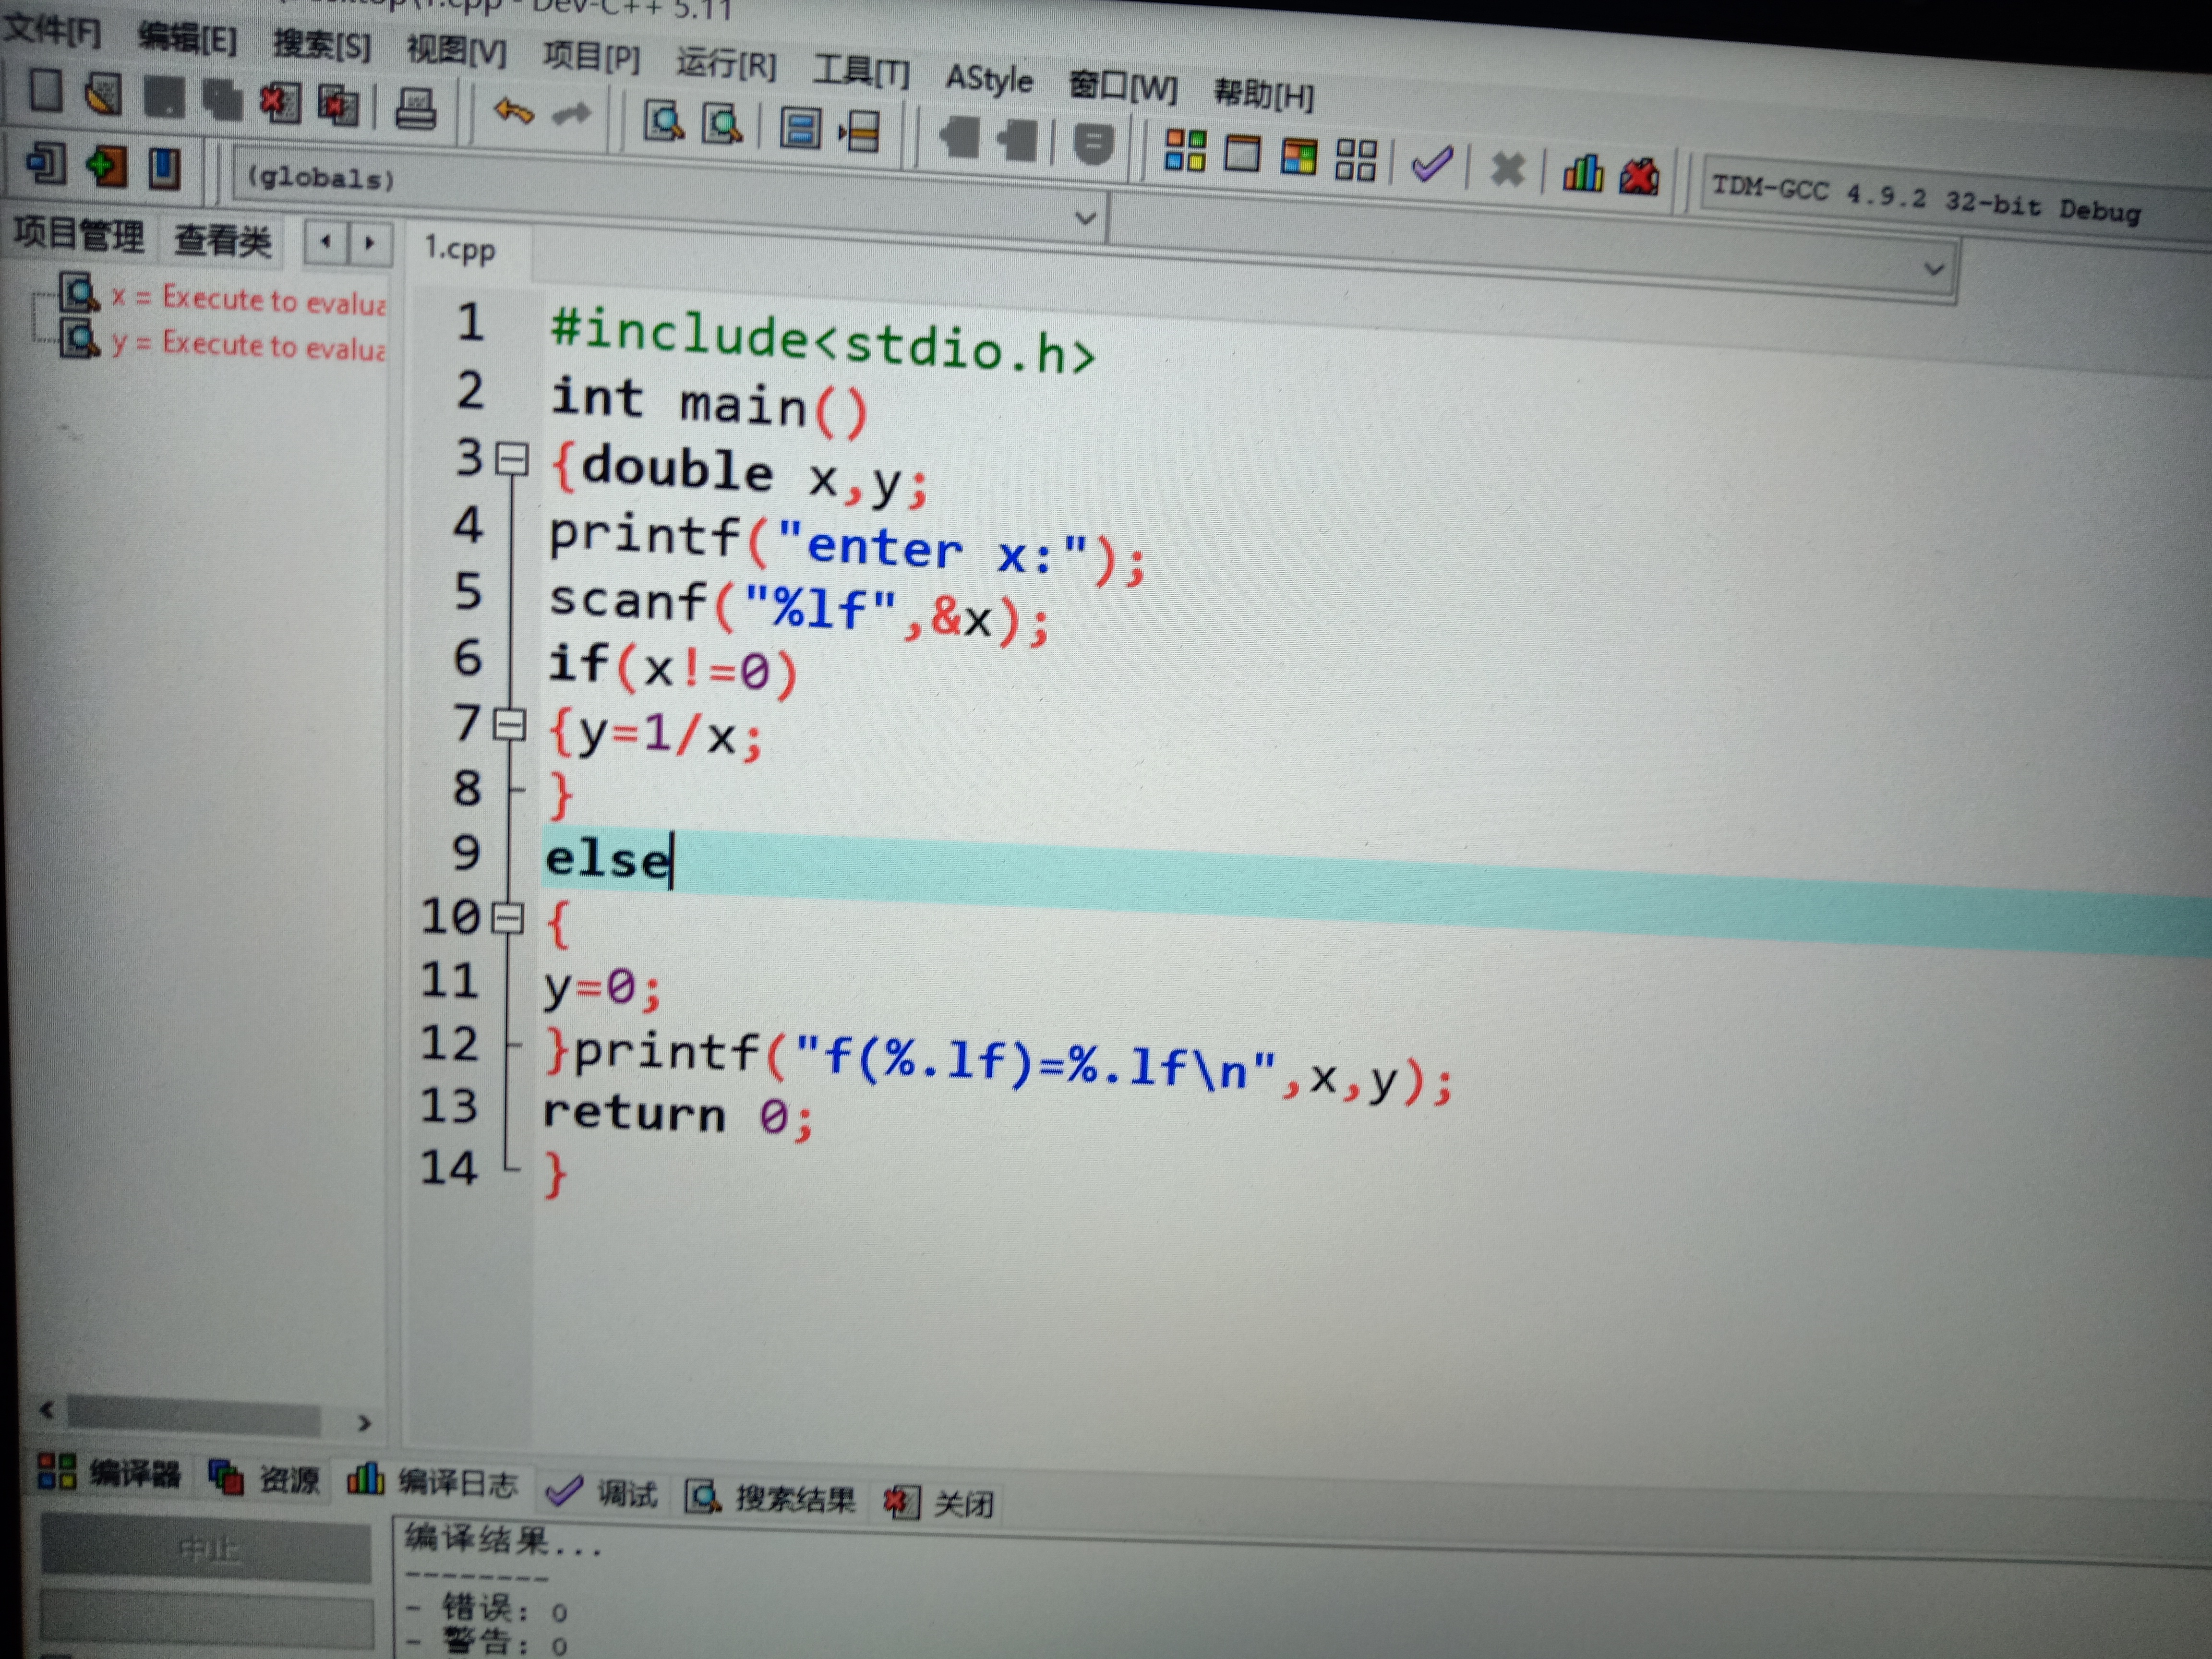Screen dimensions: 2212x1659
Task: Open the AStyle menu
Action: click(x=988, y=79)
